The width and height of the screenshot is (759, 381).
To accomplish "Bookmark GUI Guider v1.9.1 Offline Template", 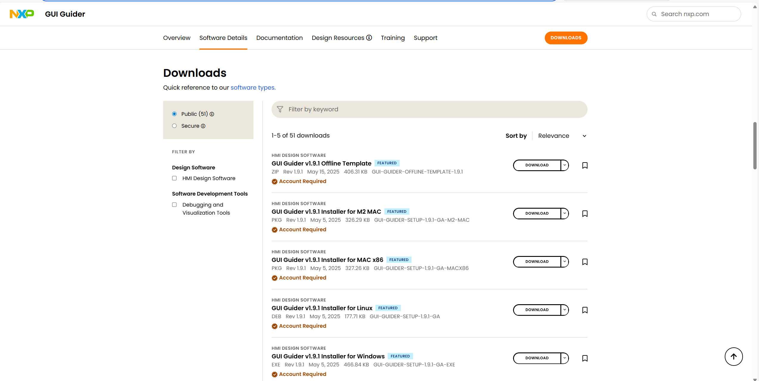I will point(585,165).
